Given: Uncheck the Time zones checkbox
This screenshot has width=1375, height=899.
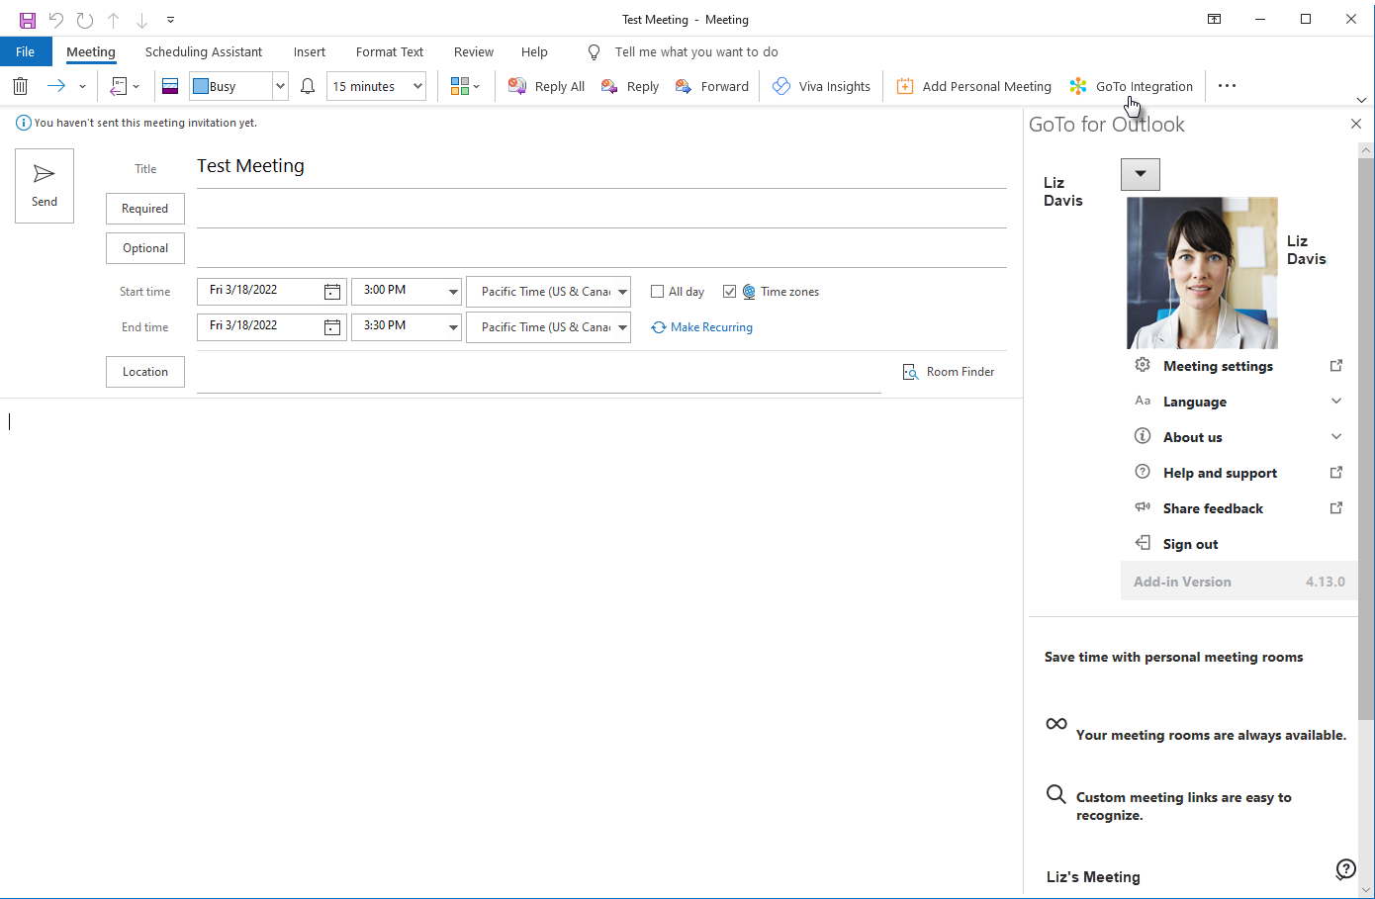Looking at the screenshot, I should [730, 292].
